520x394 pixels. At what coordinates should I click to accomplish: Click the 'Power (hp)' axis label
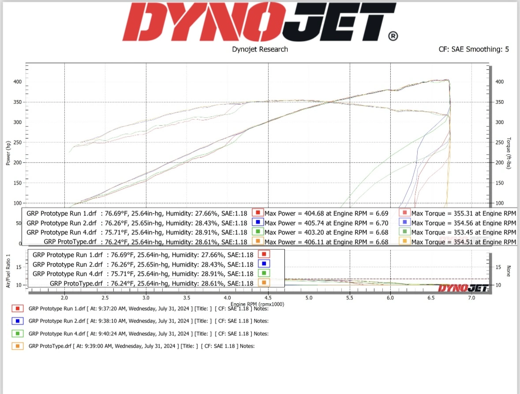pyautogui.click(x=8, y=153)
